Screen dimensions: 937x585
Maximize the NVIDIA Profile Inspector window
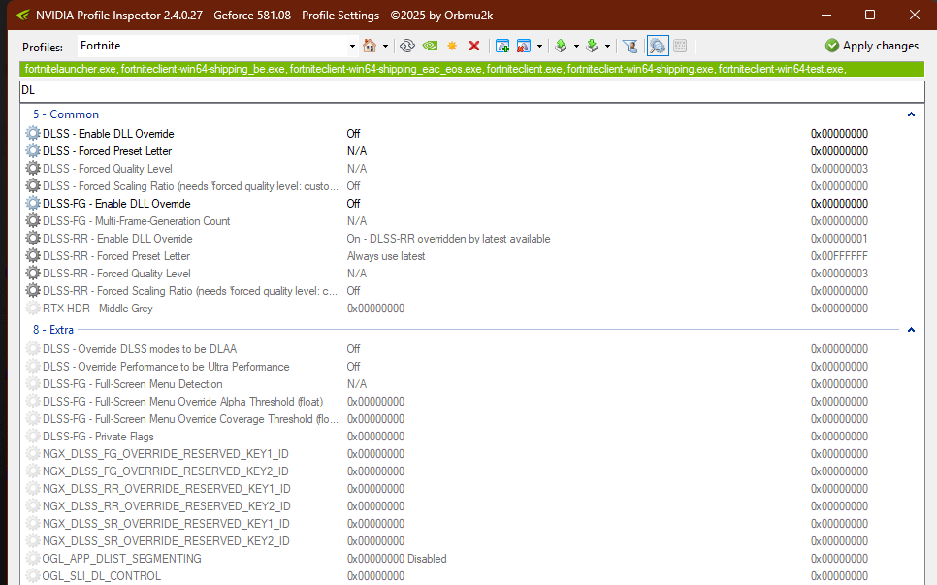[x=870, y=15]
